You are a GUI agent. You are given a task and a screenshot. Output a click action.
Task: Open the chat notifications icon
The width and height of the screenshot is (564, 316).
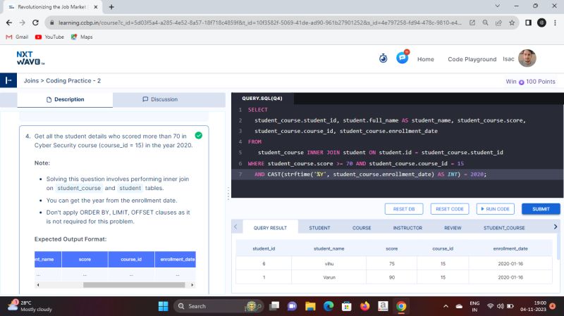coord(402,58)
